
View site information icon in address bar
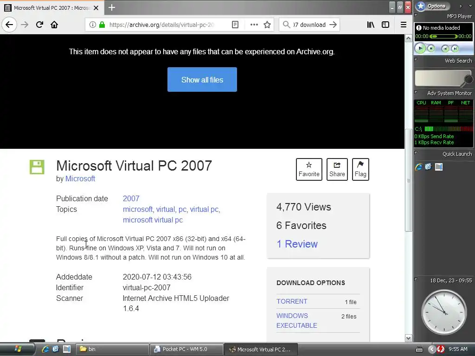(x=93, y=25)
